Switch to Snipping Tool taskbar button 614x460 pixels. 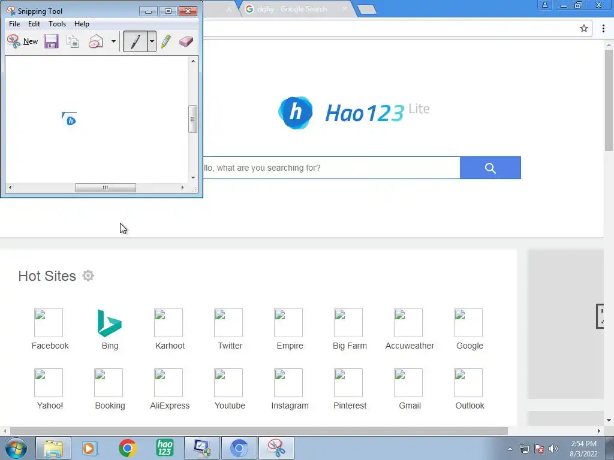point(276,448)
